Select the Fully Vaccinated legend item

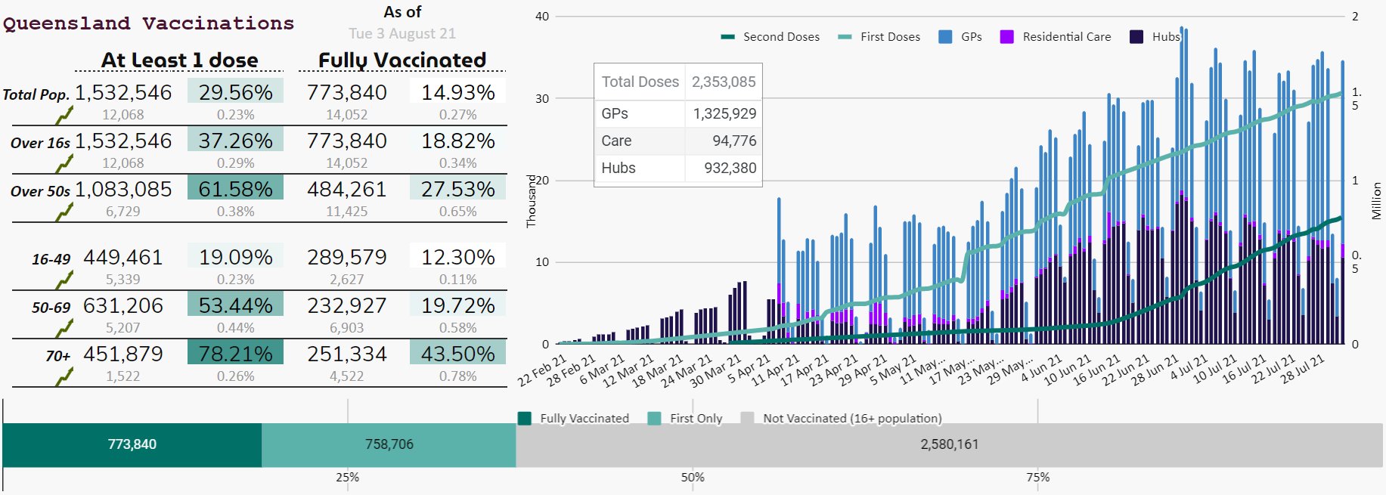573,418
